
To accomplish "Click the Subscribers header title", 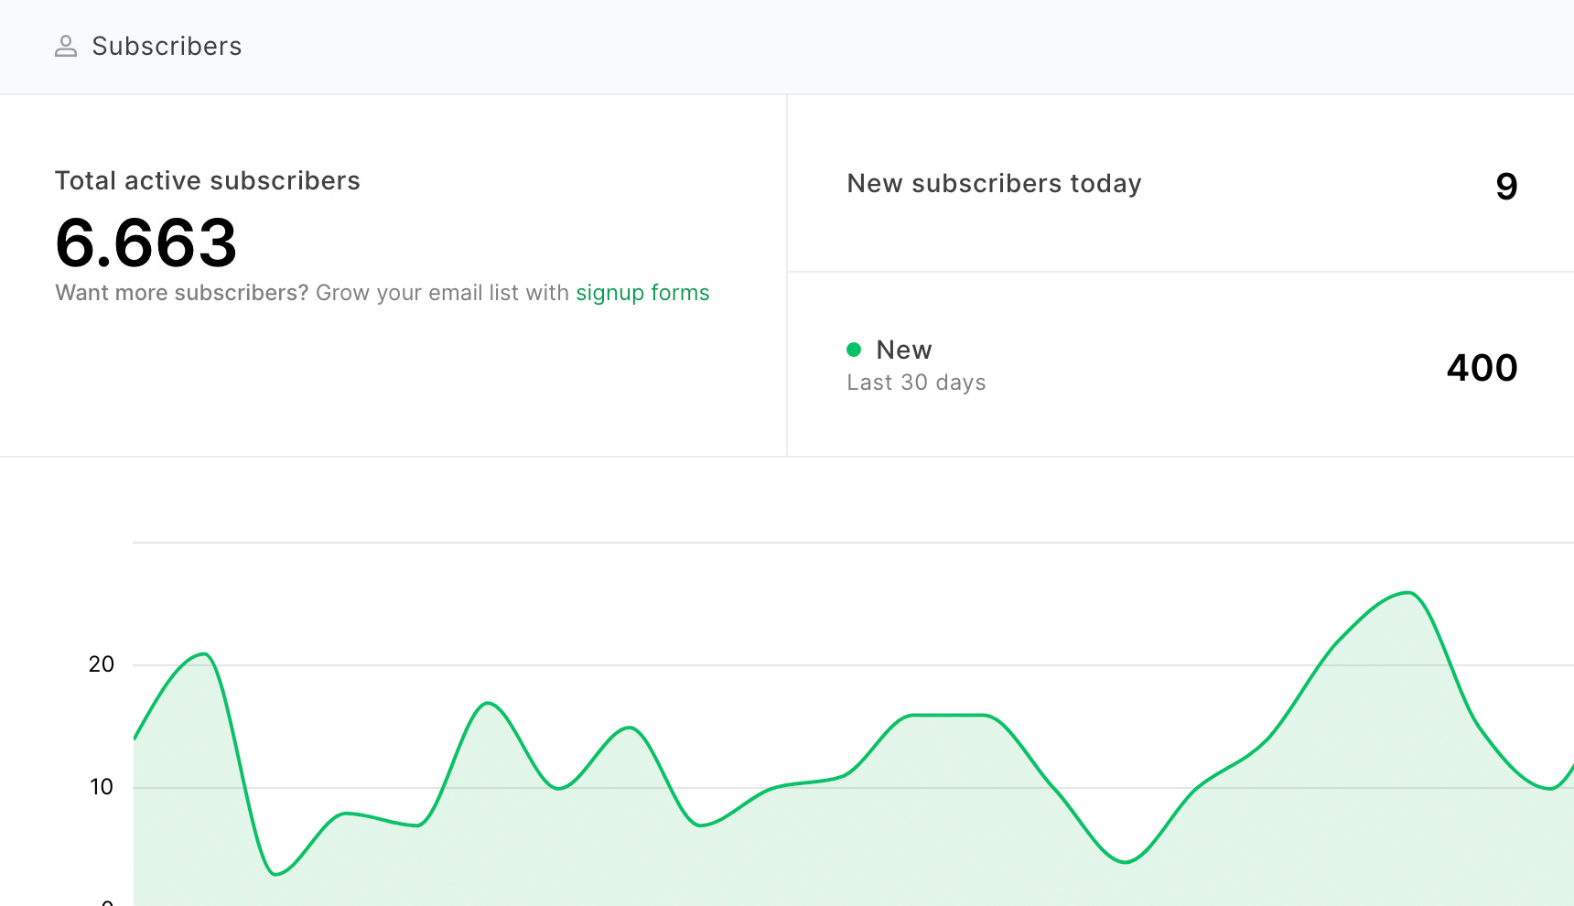I will (x=167, y=47).
